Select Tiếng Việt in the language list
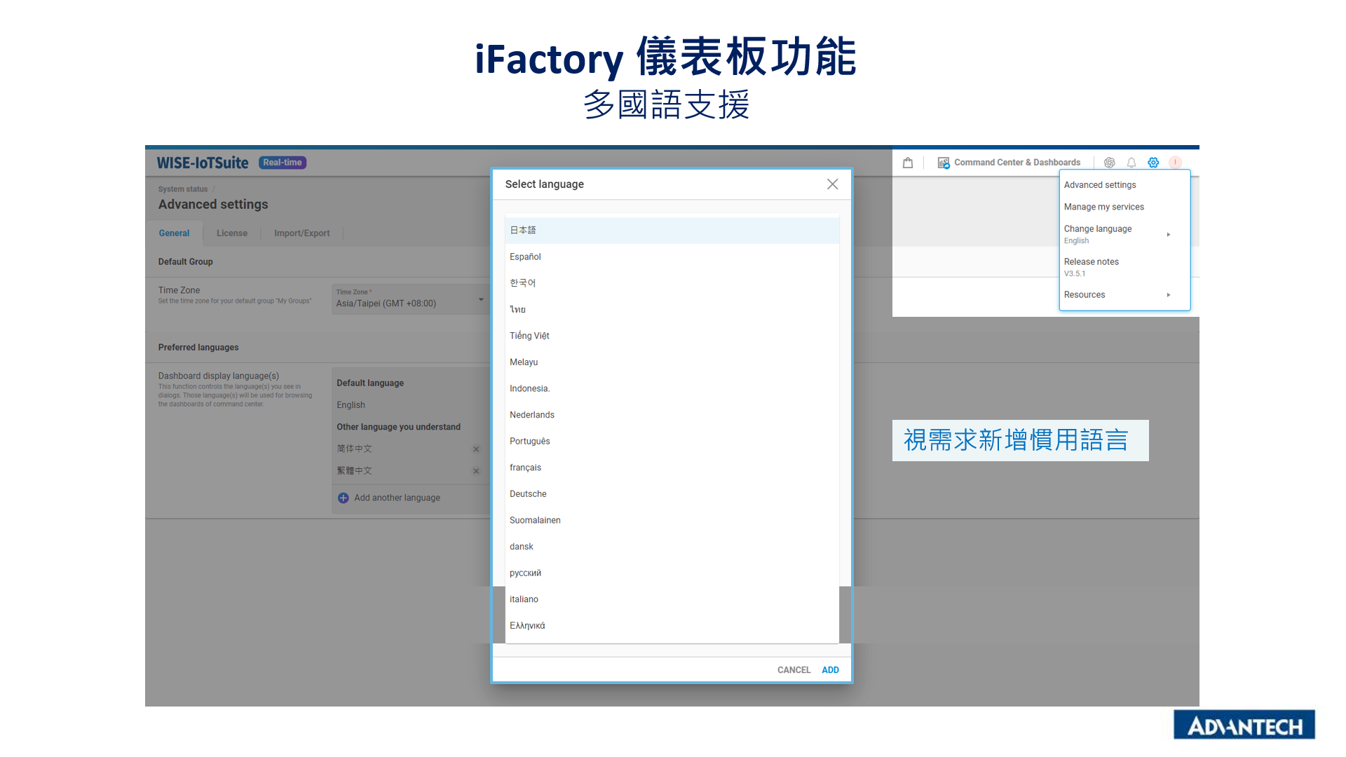 (x=672, y=336)
